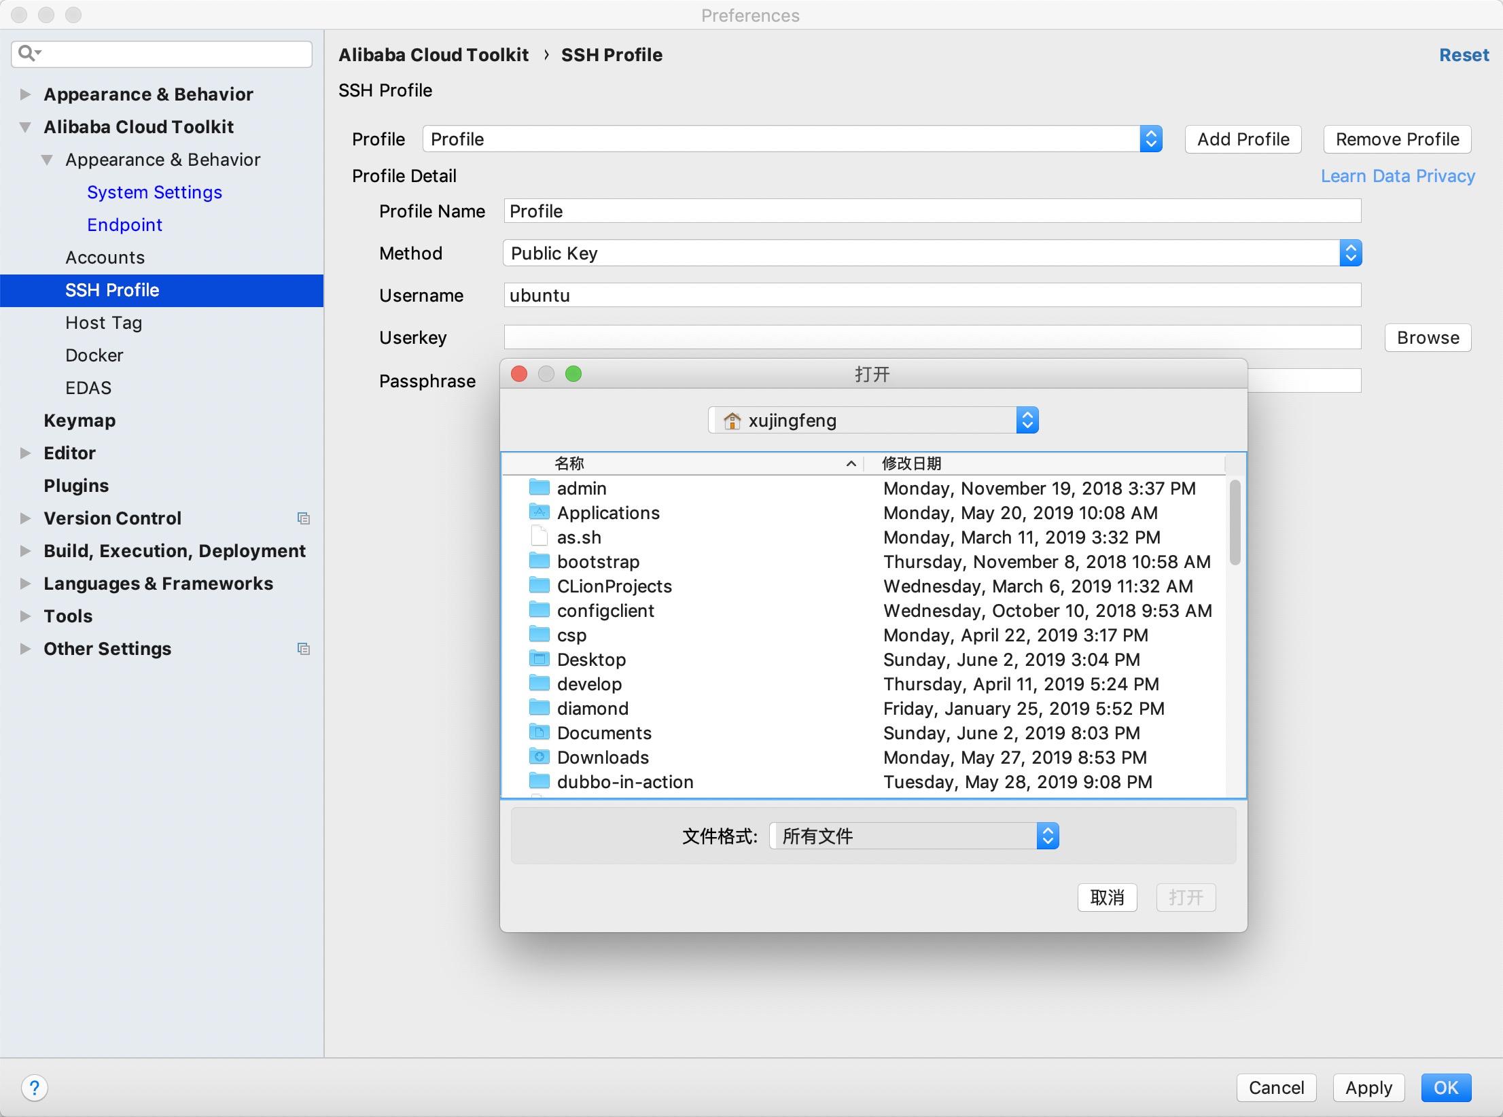Viewport: 1503px width, 1117px height.
Task: Open the Learn Data Privacy link
Action: click(1397, 176)
